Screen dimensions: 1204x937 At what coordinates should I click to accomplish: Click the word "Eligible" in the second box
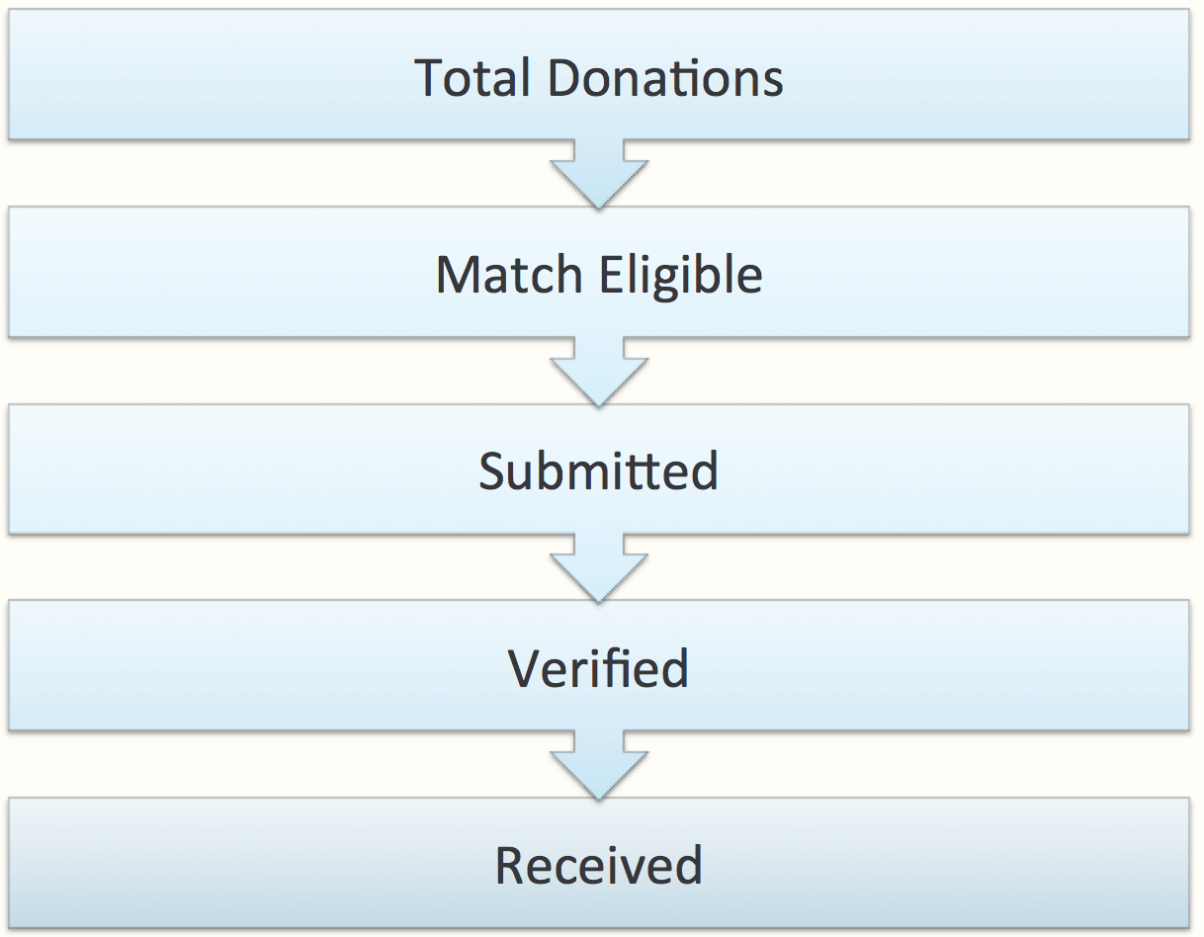[x=682, y=275]
